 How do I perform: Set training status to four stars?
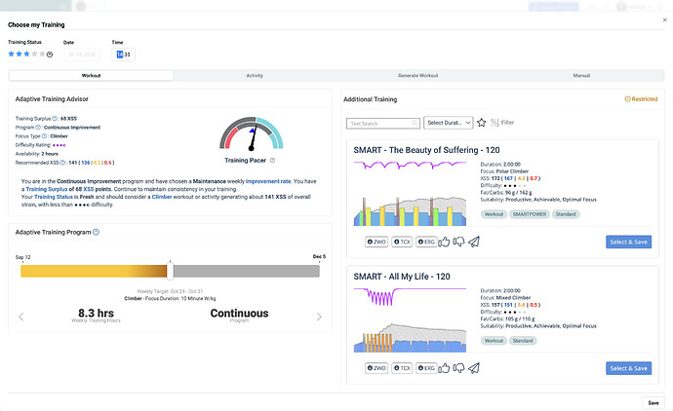(34, 54)
